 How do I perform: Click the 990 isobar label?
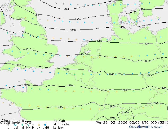coord(67,9)
